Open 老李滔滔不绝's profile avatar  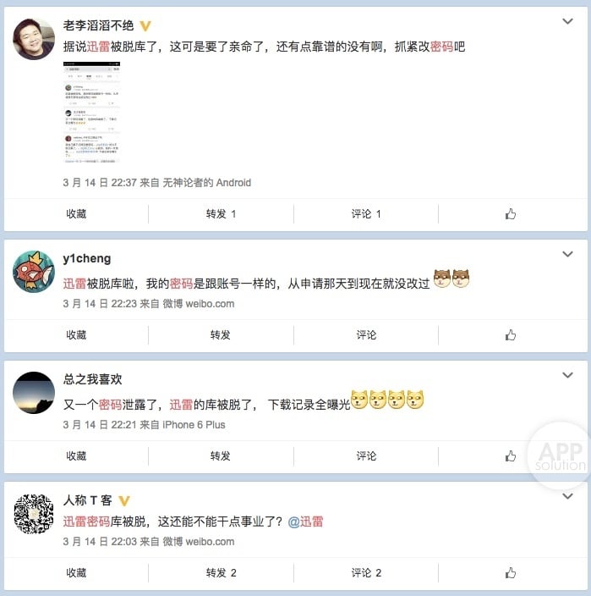pyautogui.click(x=34, y=39)
